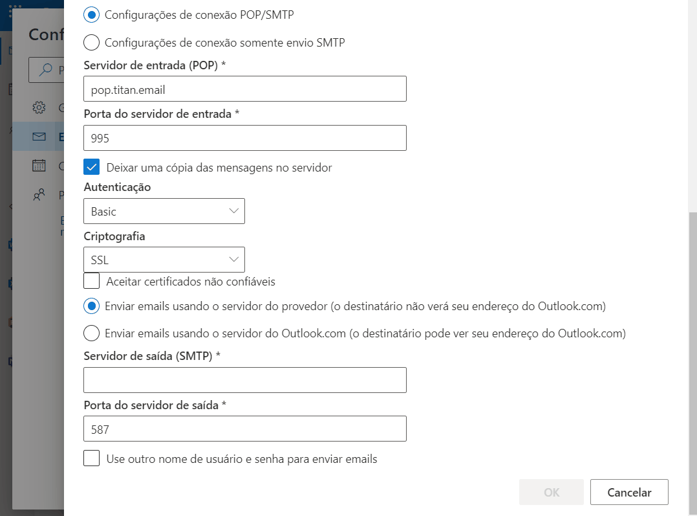Focus the incoming port field with 995

pyautogui.click(x=245, y=137)
